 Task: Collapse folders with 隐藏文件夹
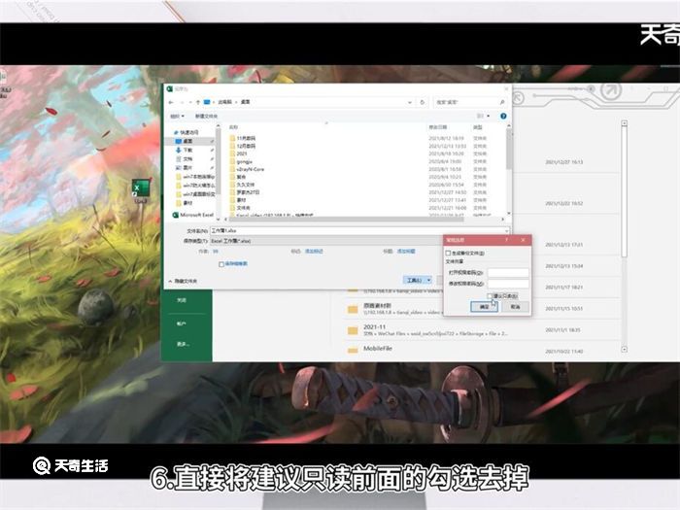(183, 281)
